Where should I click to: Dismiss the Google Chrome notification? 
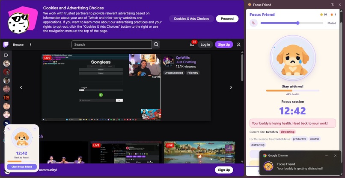click(335, 156)
